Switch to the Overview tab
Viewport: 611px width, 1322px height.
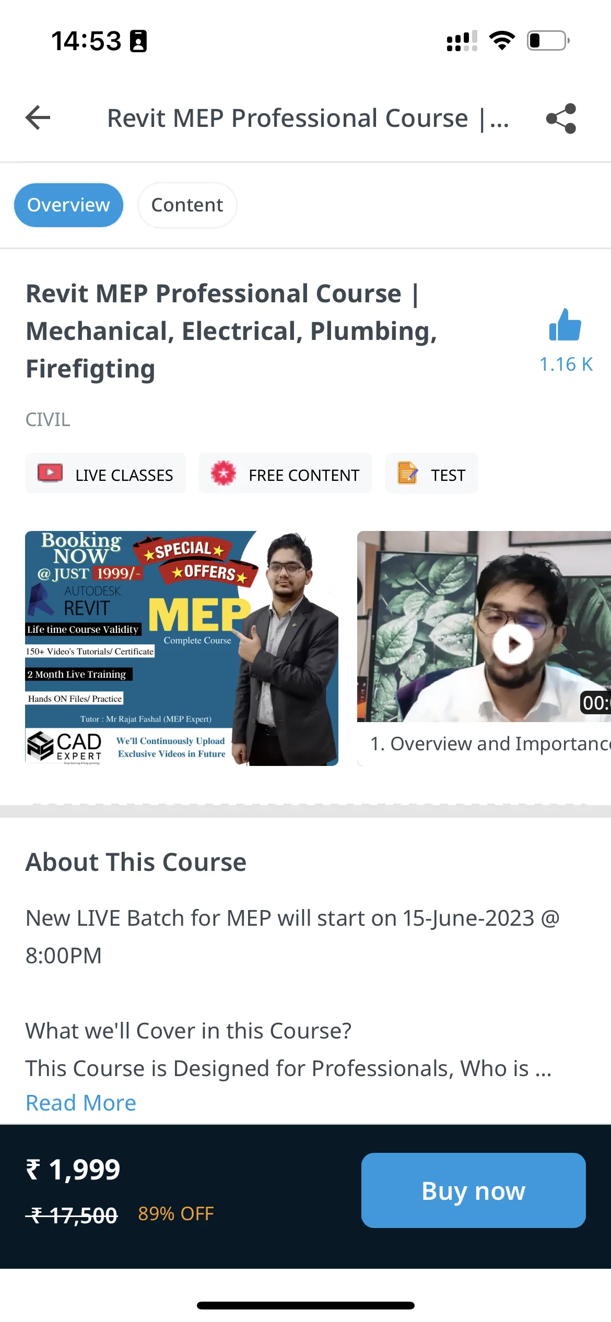click(x=68, y=205)
